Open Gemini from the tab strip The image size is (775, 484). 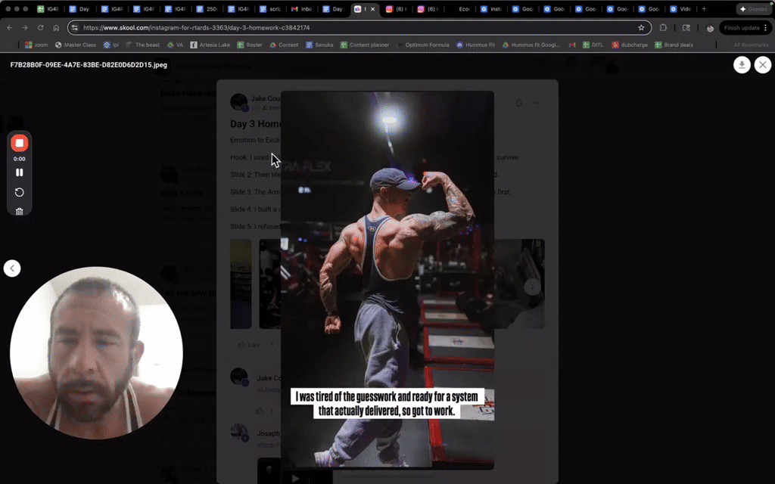(x=753, y=9)
